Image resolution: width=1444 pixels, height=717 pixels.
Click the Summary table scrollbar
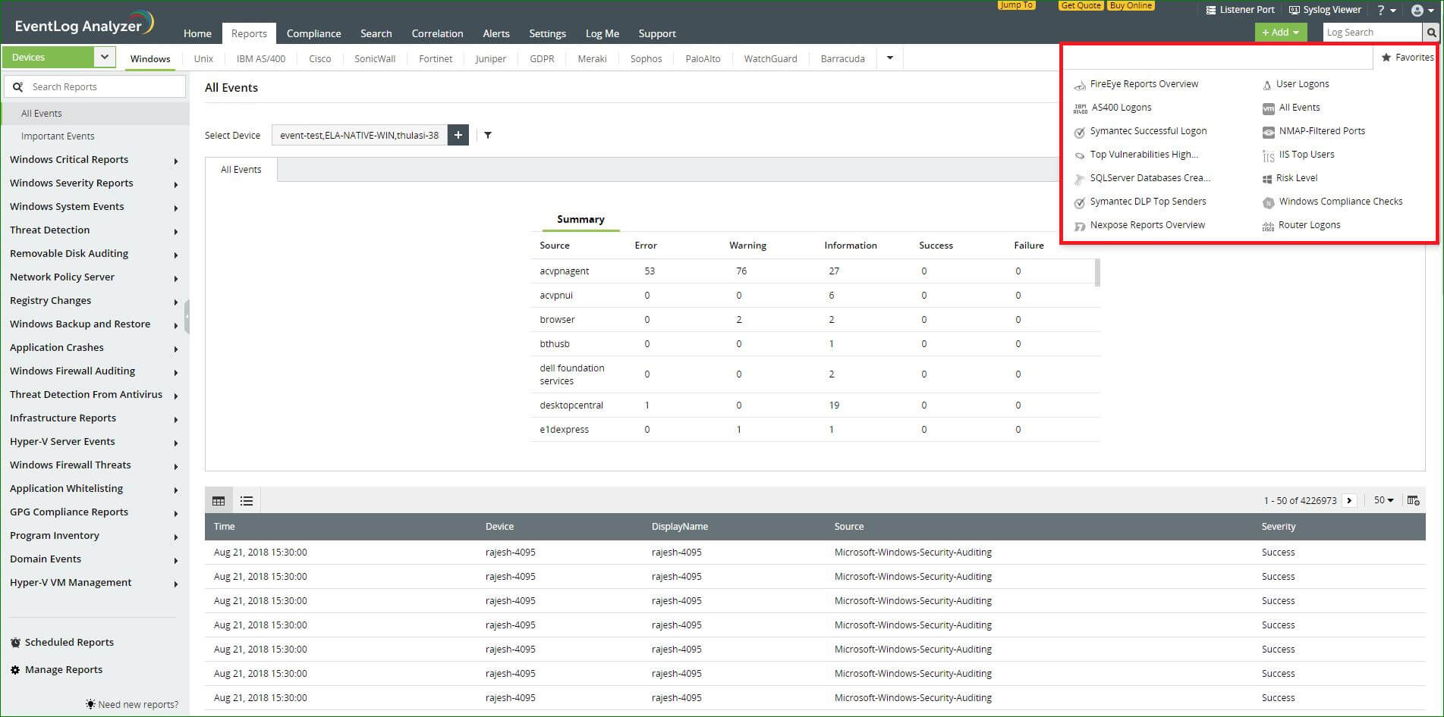click(1098, 272)
